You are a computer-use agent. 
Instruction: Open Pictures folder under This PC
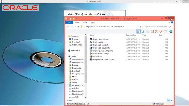pyautogui.click(x=74, y=79)
